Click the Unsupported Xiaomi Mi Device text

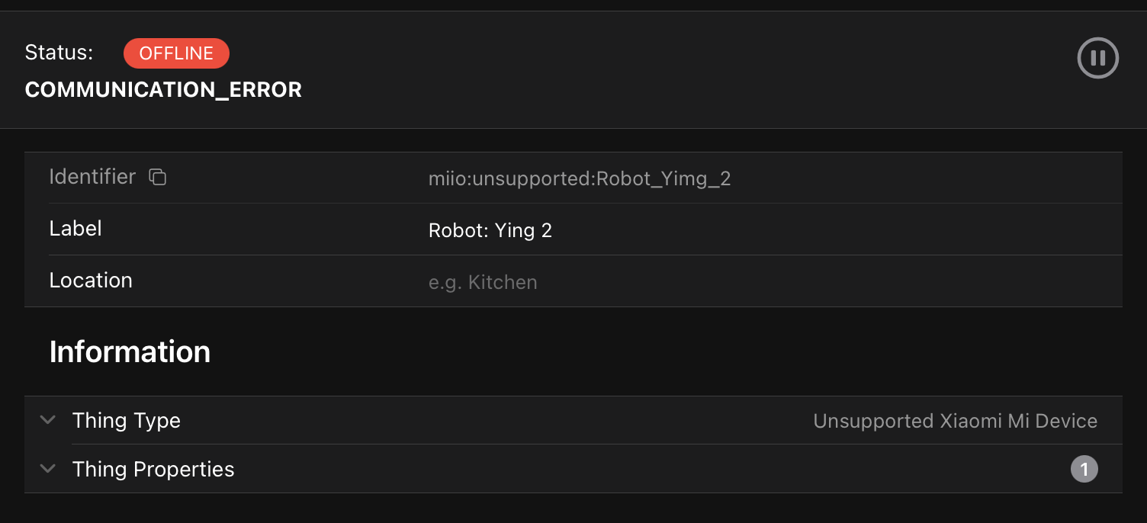(955, 421)
